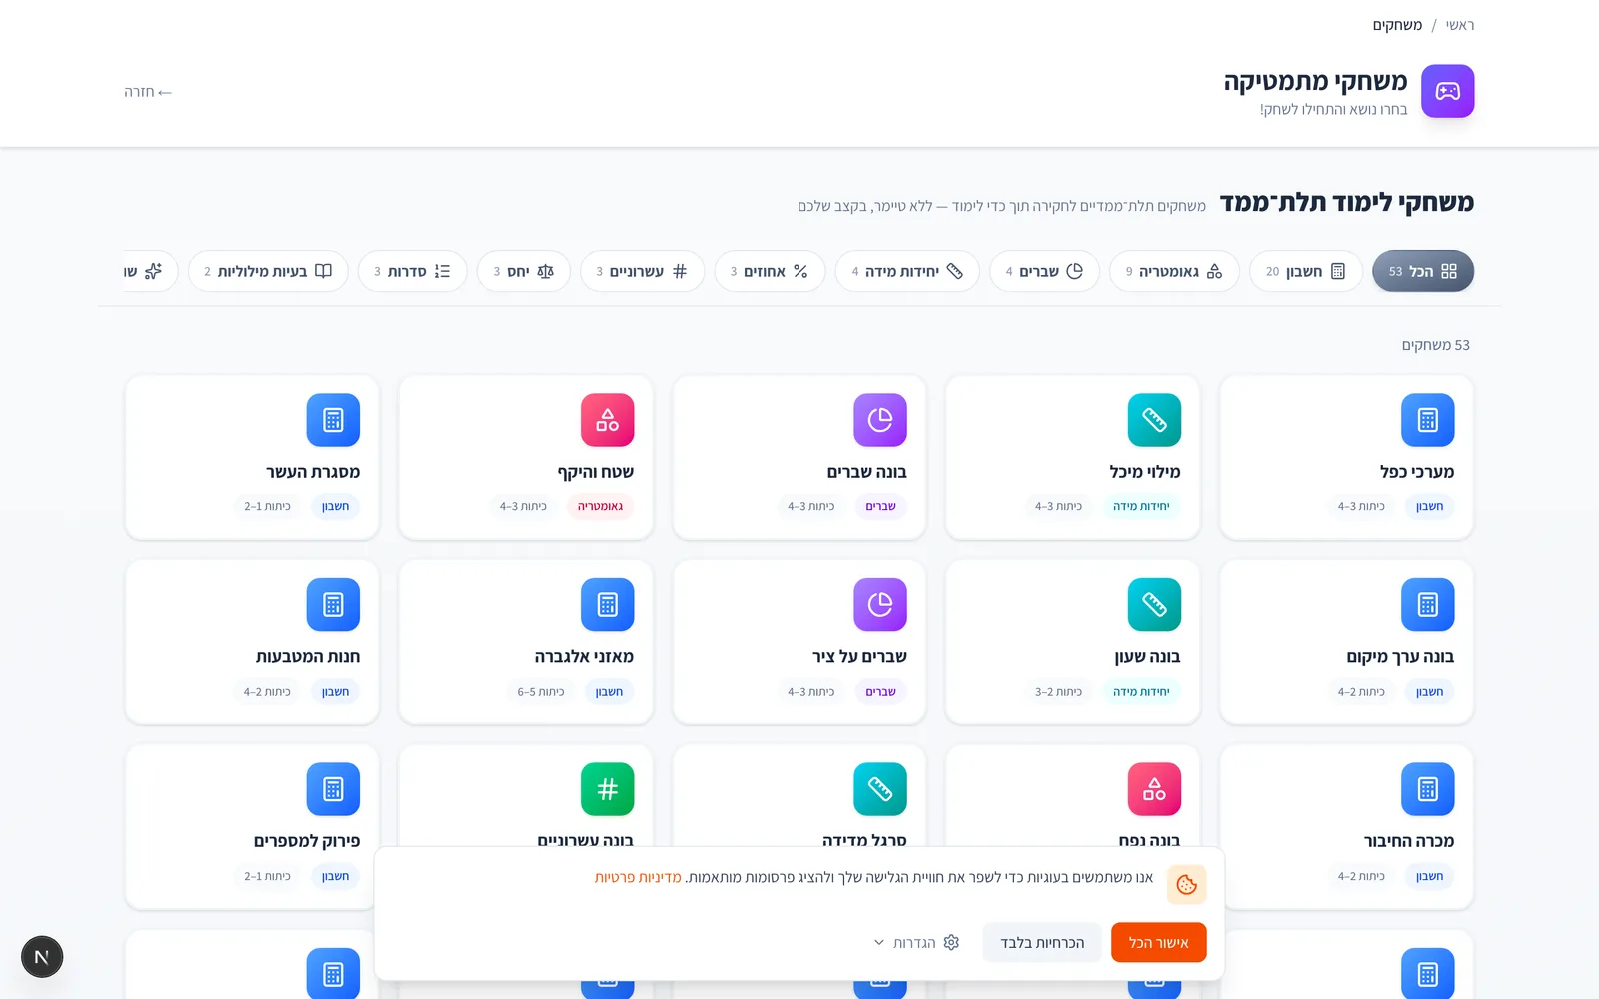Click the גאומטריה tag on שטח והיקף card
The width and height of the screenshot is (1599, 999).
[x=600, y=506]
